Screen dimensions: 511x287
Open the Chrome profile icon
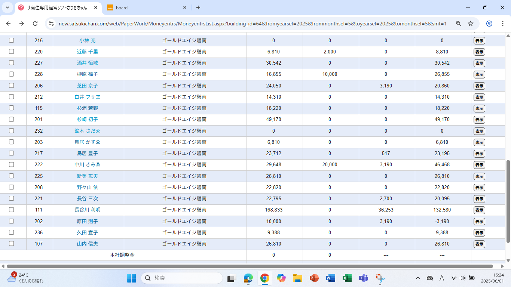click(489, 24)
